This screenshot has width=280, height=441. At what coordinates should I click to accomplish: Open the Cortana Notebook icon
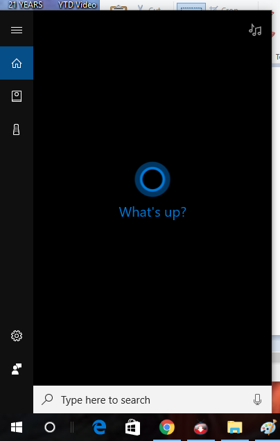17,96
